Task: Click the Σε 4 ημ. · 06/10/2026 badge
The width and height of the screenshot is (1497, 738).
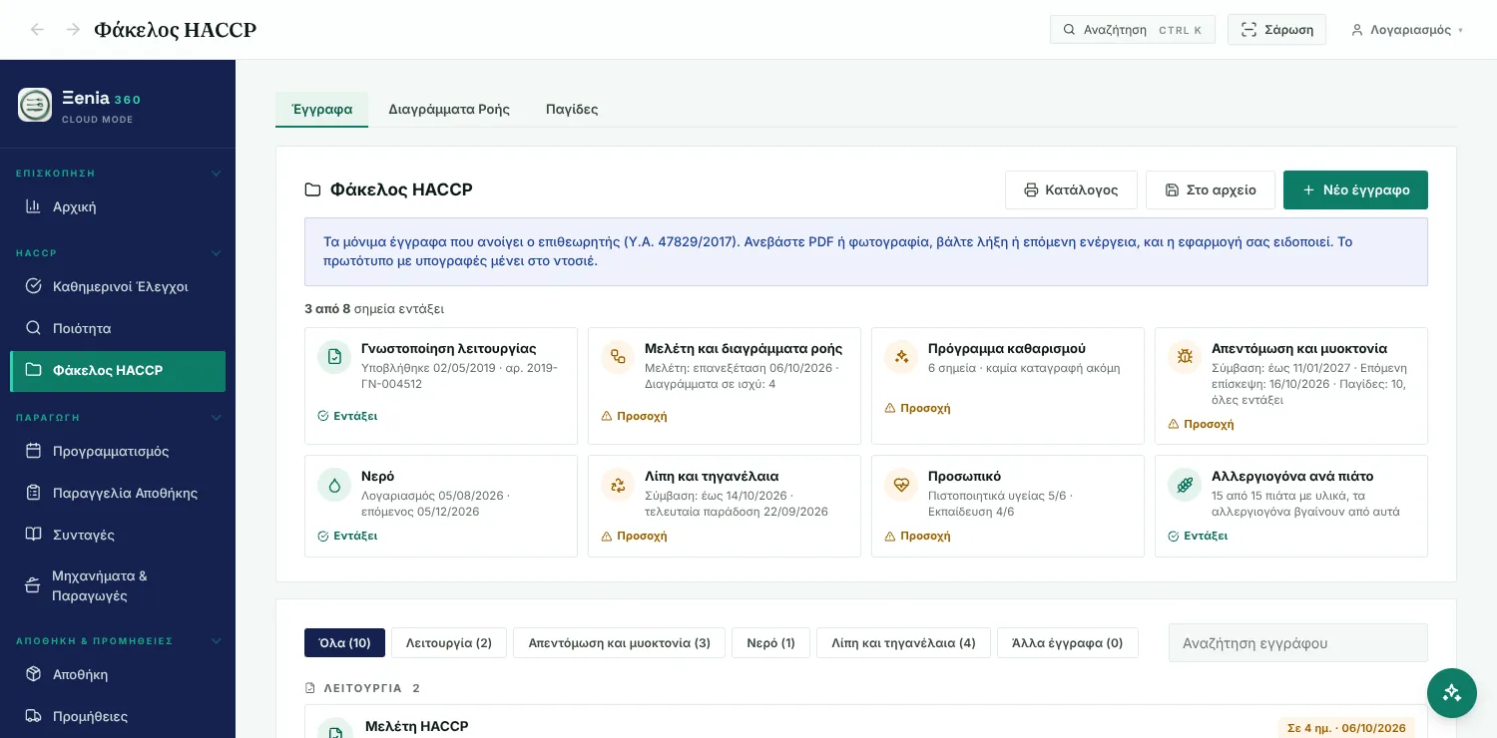Action: [1346, 728]
